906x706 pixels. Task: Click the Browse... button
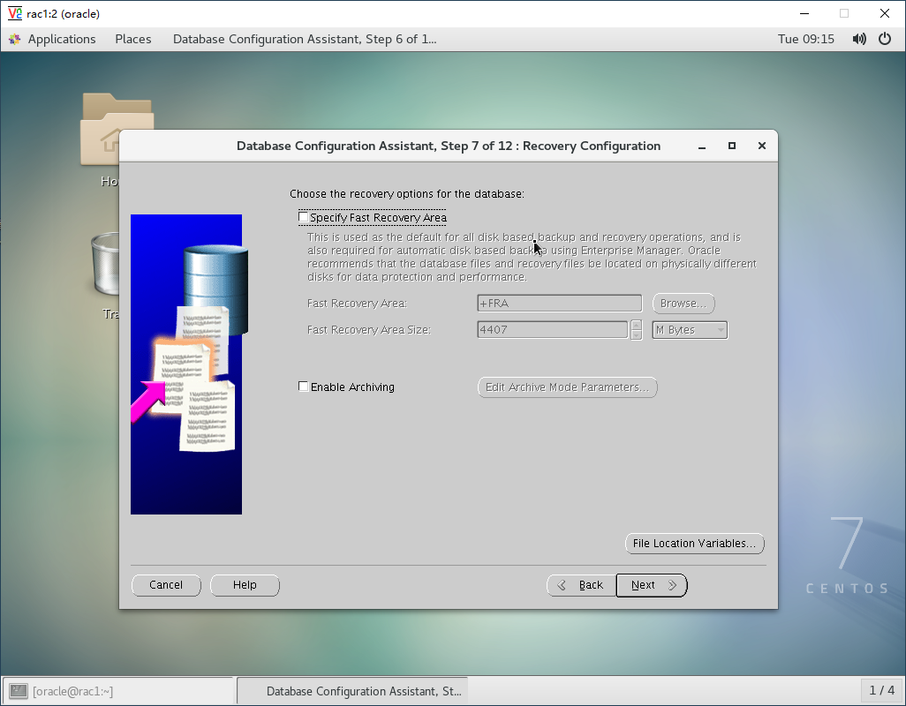tap(683, 303)
